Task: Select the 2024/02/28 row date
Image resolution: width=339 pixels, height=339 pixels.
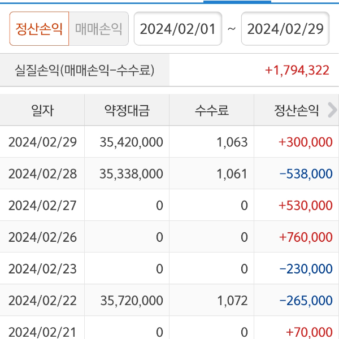Action: tap(42, 173)
